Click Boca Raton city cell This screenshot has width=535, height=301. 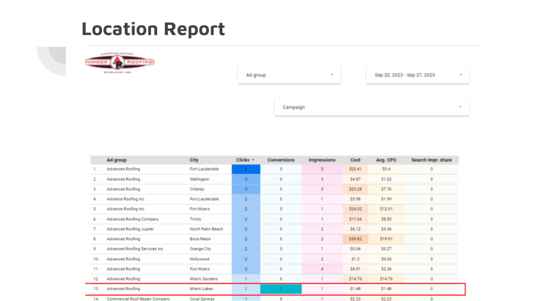(200, 239)
